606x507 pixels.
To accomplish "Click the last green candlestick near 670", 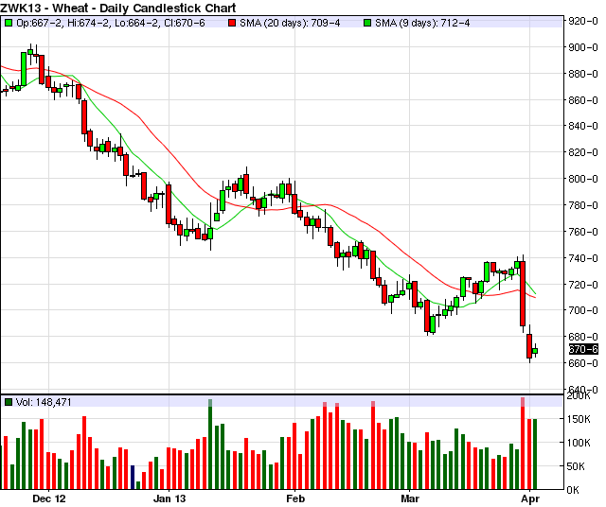I will (535, 351).
